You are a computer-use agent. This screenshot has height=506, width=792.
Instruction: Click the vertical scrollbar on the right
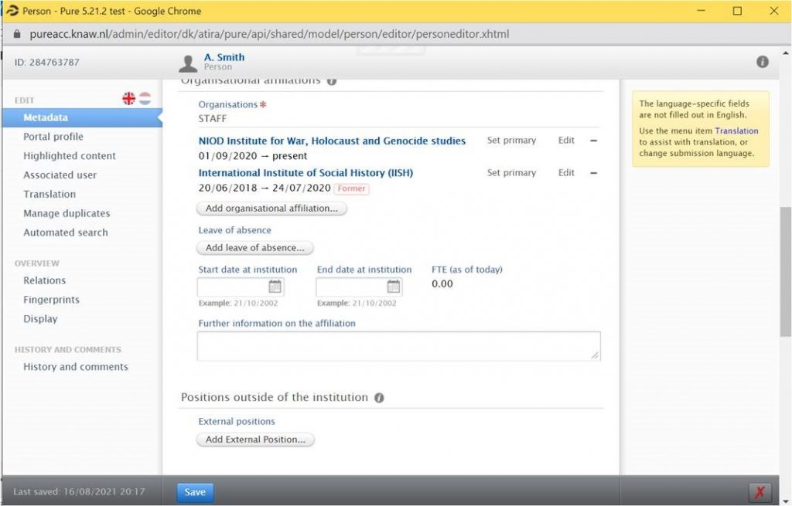tap(785, 270)
